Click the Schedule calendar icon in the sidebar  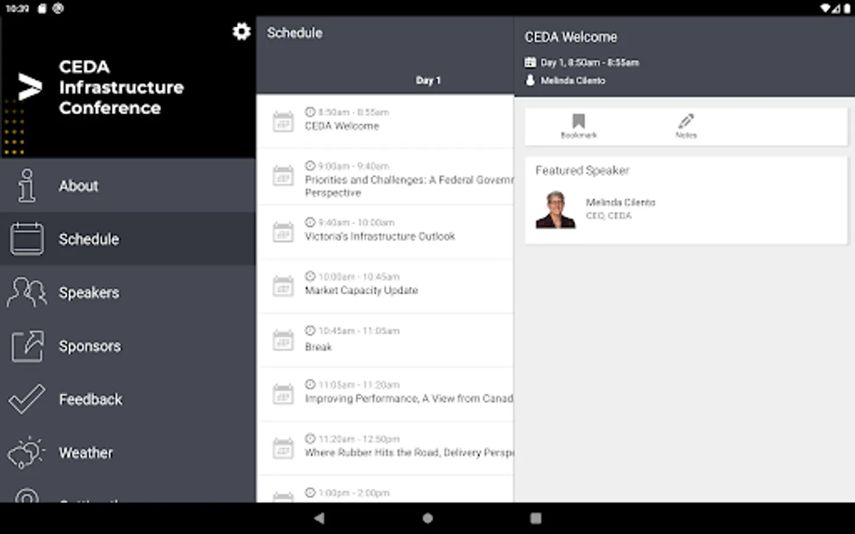(27, 239)
